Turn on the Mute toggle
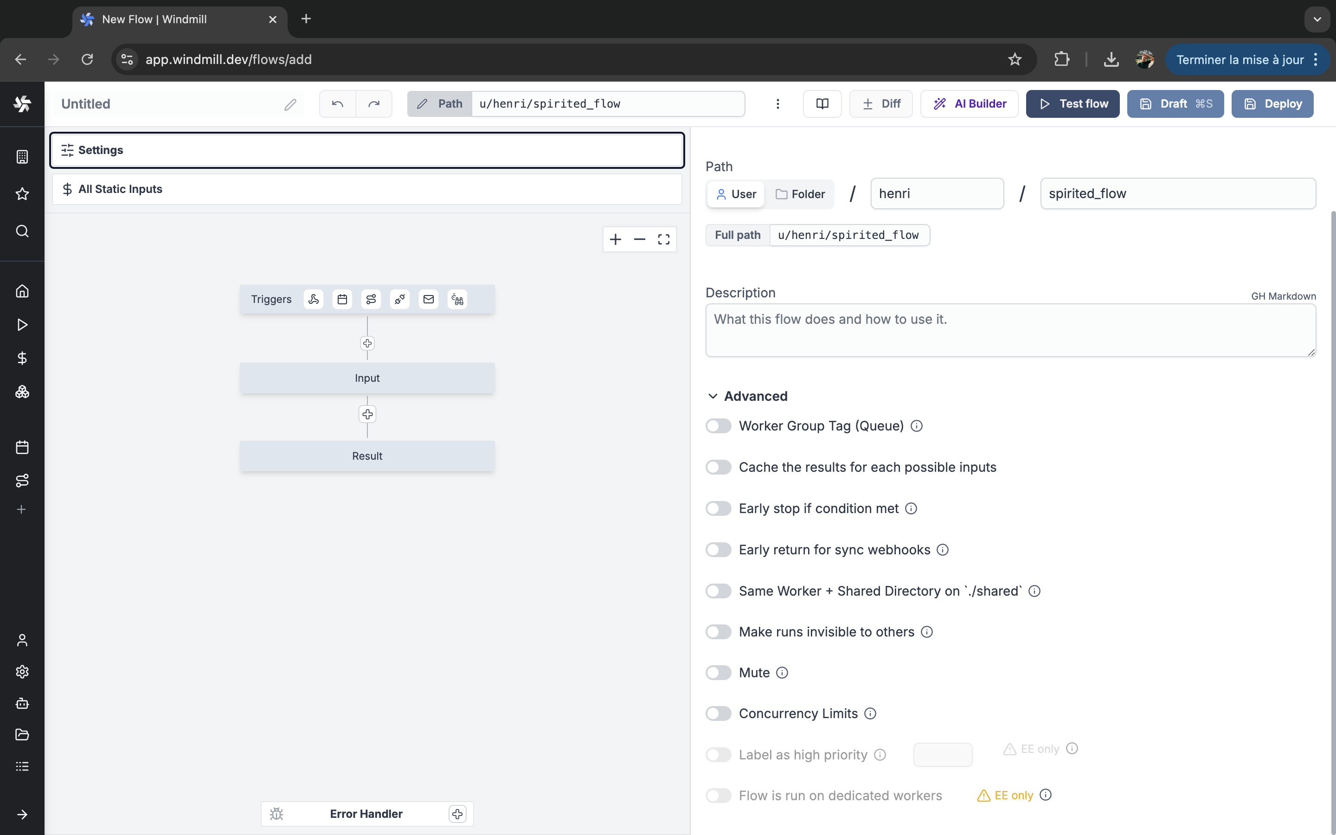 718,673
